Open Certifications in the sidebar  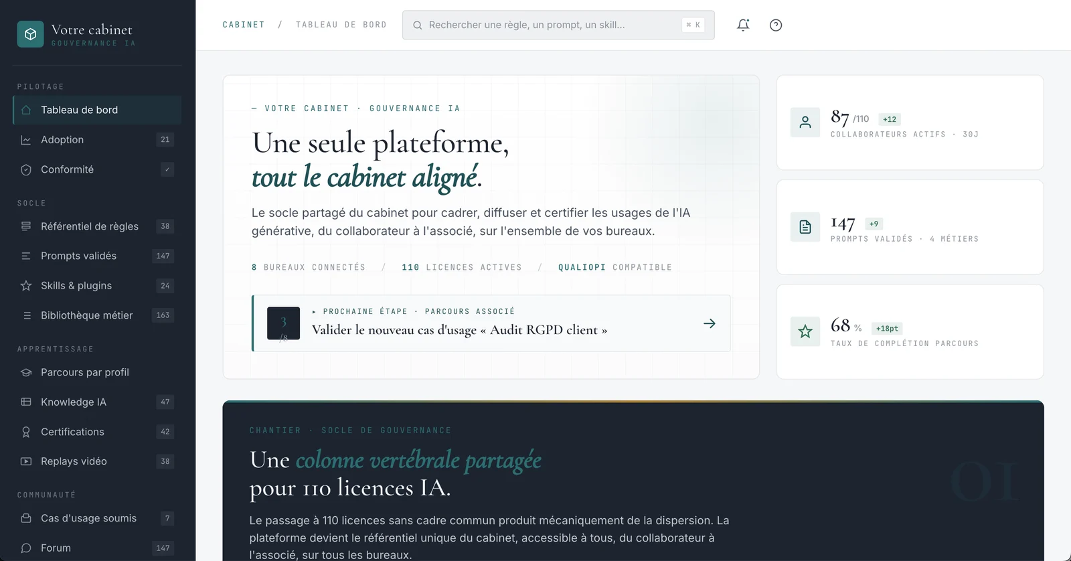(97, 432)
